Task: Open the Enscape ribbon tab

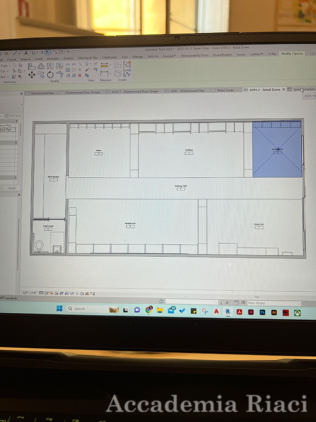Action: pos(169,56)
